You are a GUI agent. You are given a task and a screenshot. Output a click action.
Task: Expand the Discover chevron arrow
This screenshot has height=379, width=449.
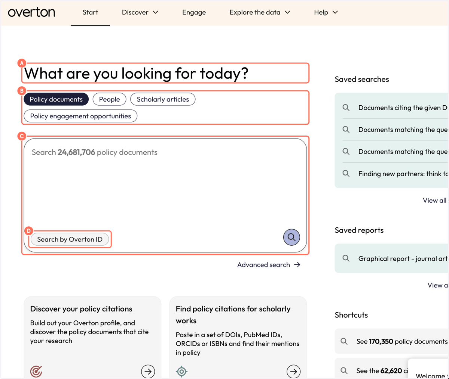156,12
